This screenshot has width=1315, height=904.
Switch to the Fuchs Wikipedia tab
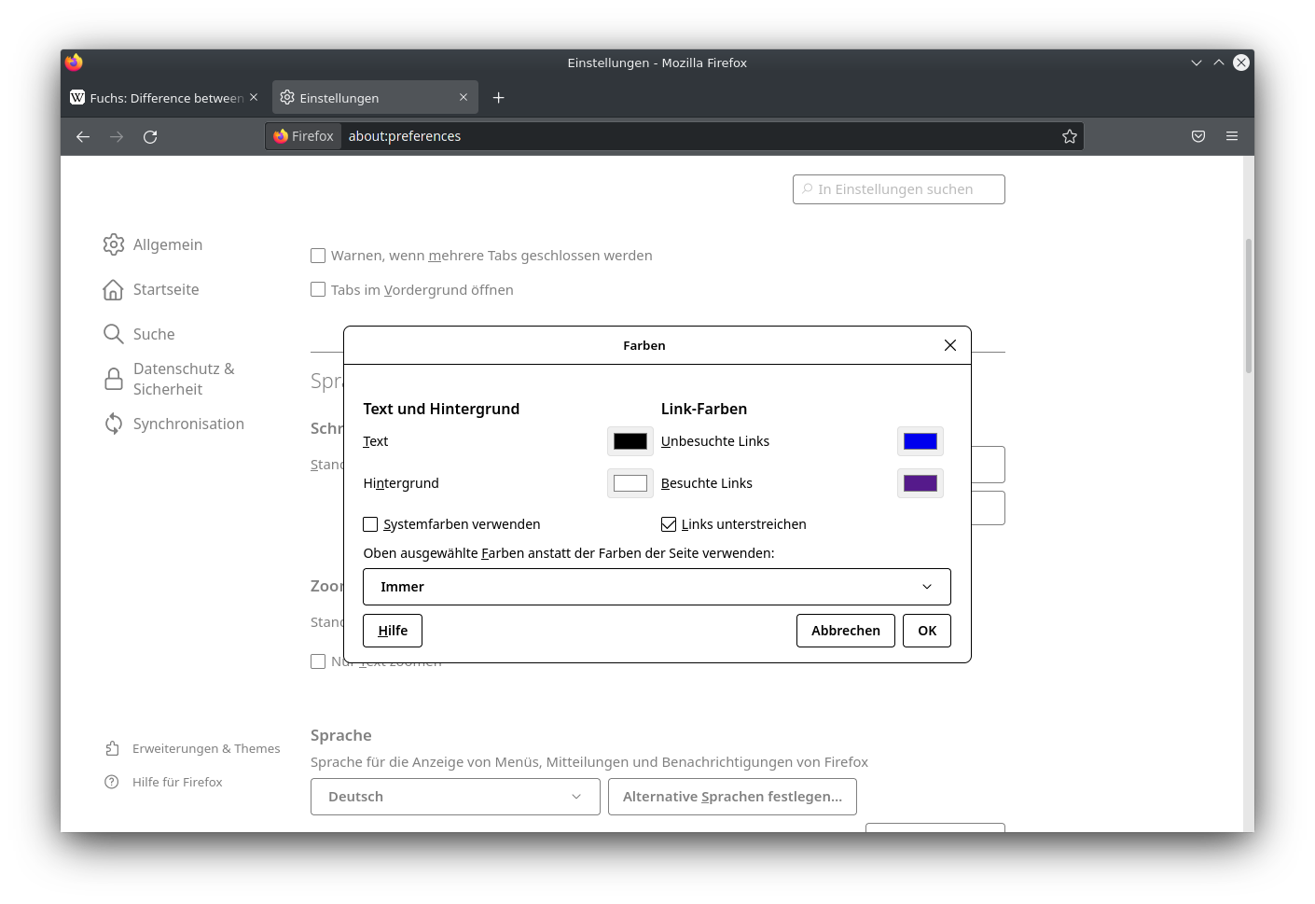[x=159, y=98]
